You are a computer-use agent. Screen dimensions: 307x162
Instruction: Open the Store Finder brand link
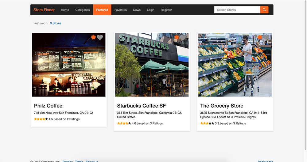[44, 10]
